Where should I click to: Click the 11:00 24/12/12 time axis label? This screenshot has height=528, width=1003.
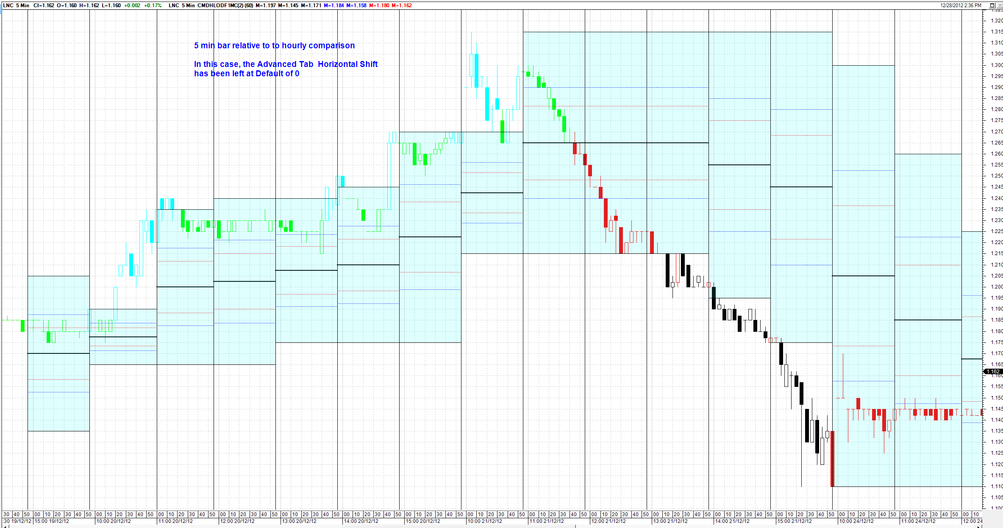pos(918,521)
